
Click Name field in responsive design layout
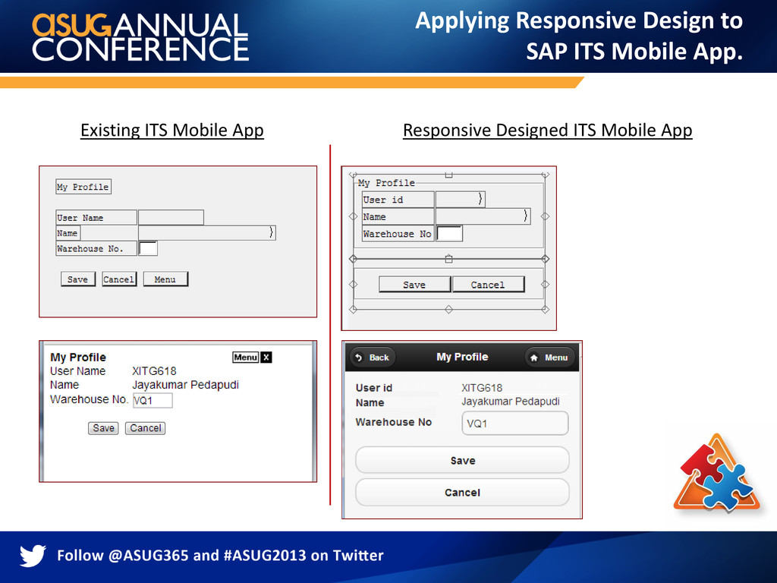483,216
